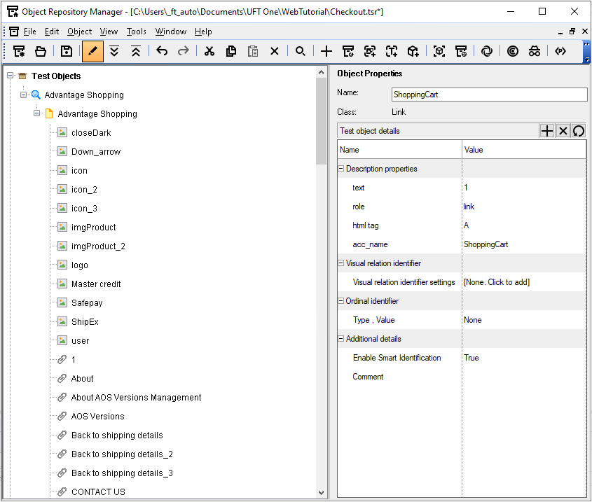This screenshot has width=592, height=502.
Task: Click the Cut scissors icon
Action: click(x=209, y=51)
